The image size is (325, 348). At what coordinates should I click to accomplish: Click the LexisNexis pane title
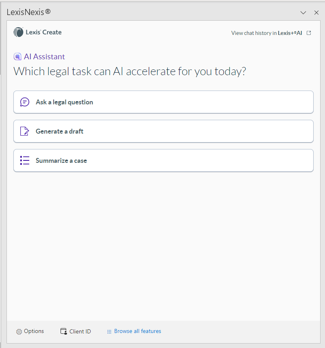[x=28, y=12]
